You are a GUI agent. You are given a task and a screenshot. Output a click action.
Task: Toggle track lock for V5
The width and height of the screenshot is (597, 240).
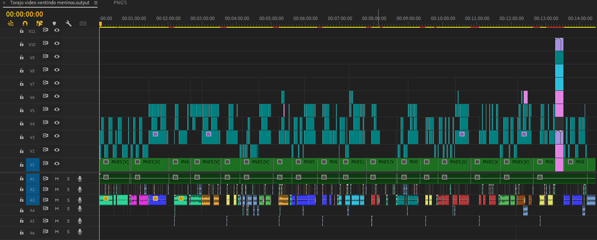(21, 110)
